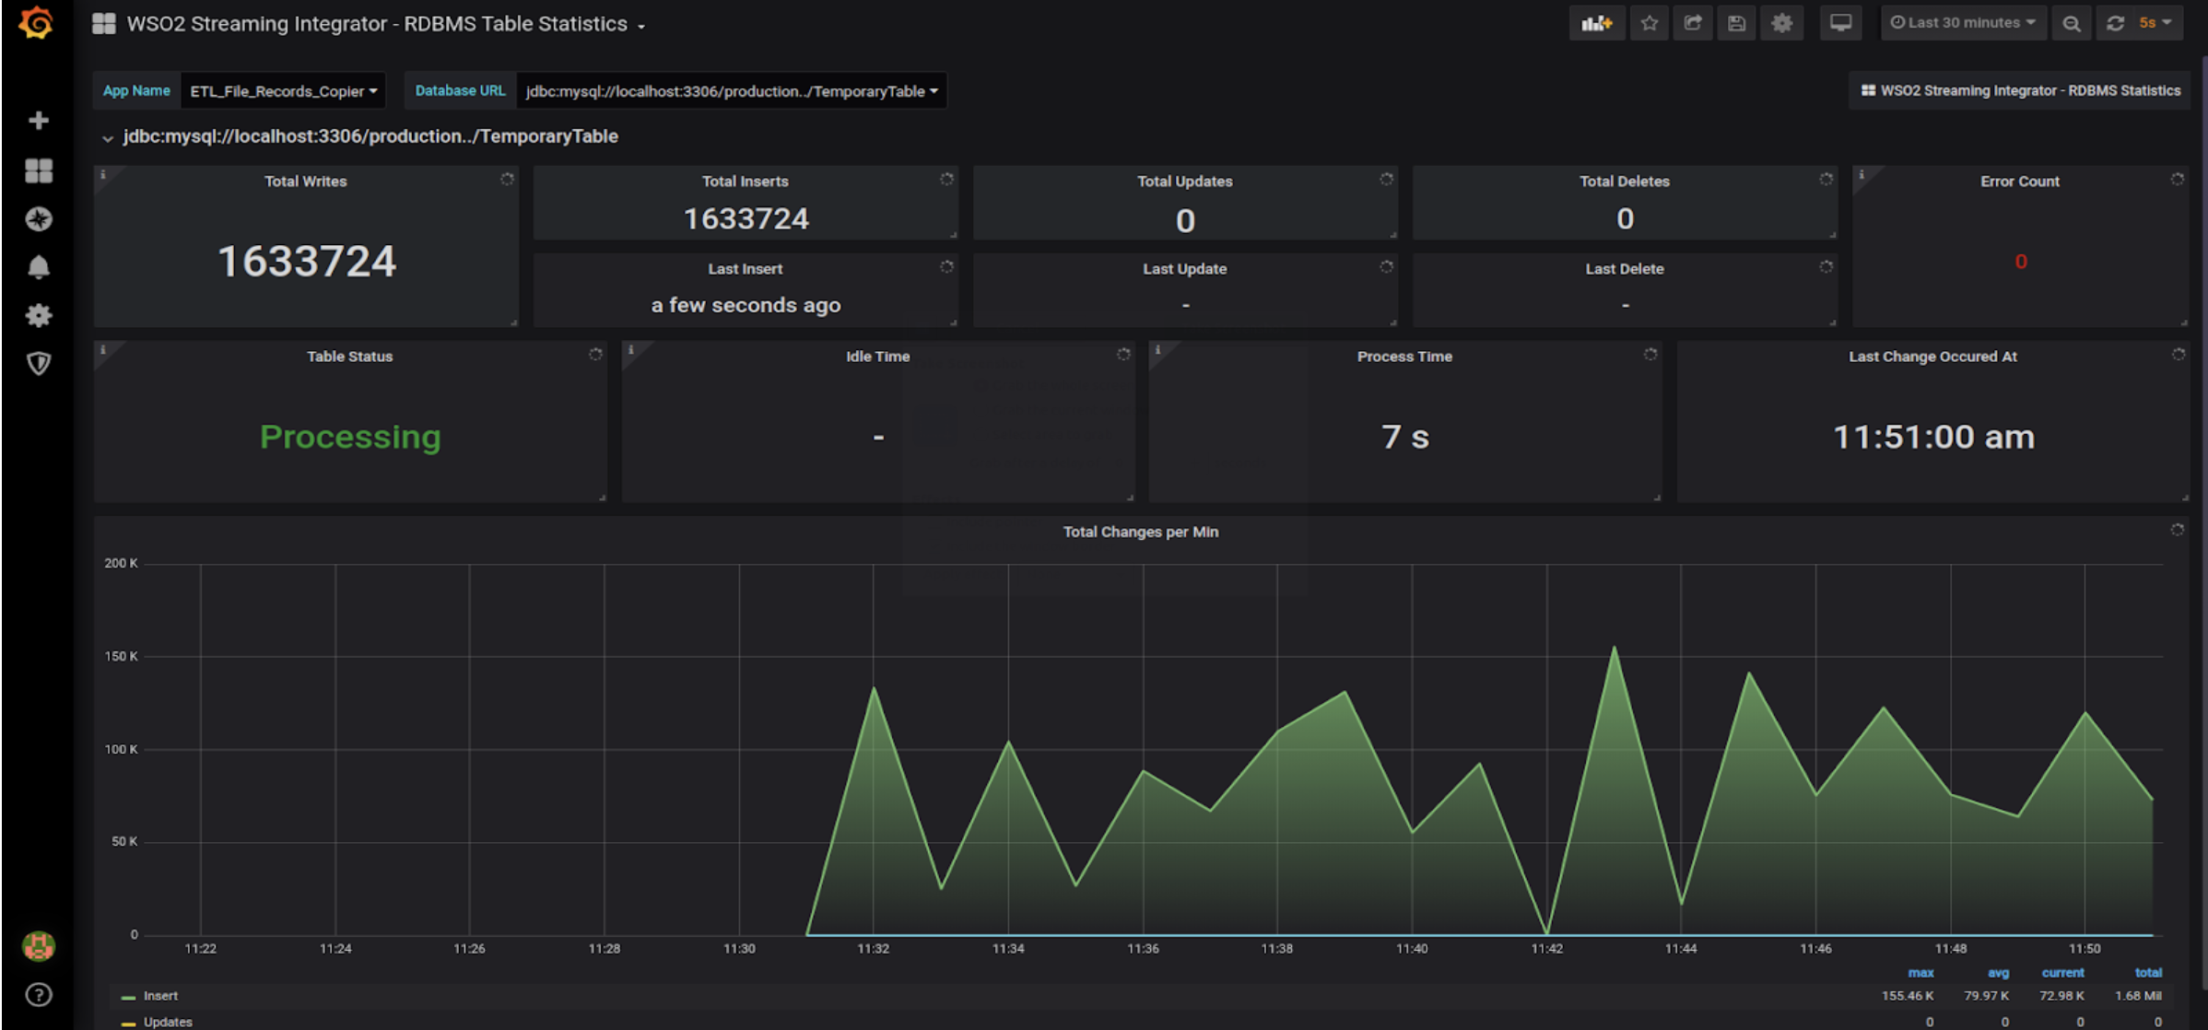Click the green Insert legend color swatch

pyautogui.click(x=128, y=997)
